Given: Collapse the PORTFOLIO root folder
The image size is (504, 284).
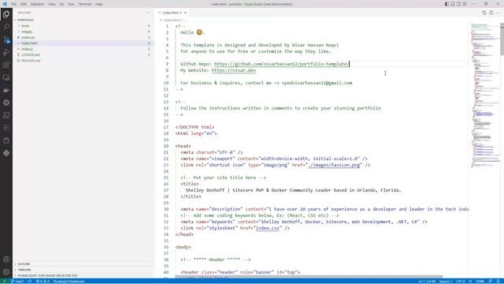Looking at the screenshot, I should point(83,20).
